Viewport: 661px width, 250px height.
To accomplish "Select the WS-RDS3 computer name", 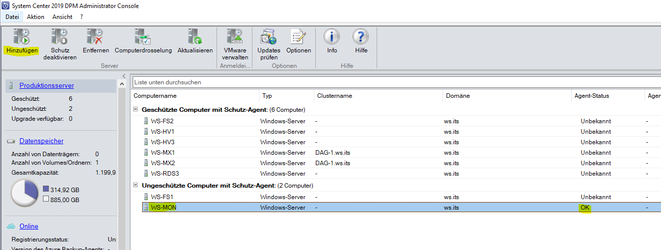I will pyautogui.click(x=165, y=174).
